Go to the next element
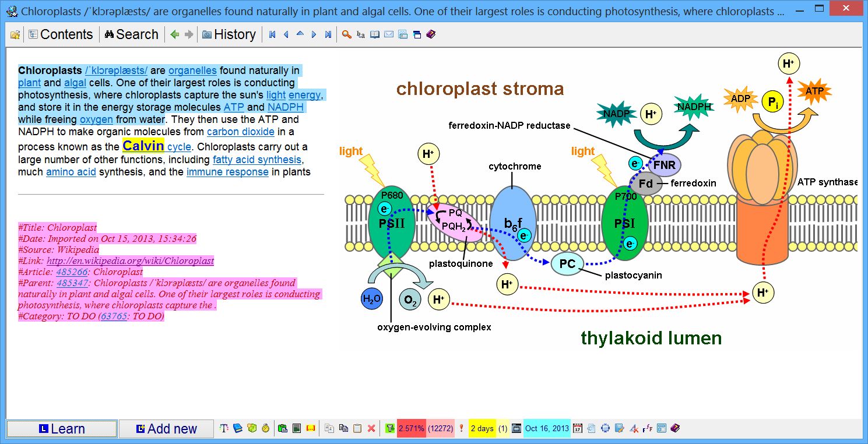868x444 pixels. [314, 34]
